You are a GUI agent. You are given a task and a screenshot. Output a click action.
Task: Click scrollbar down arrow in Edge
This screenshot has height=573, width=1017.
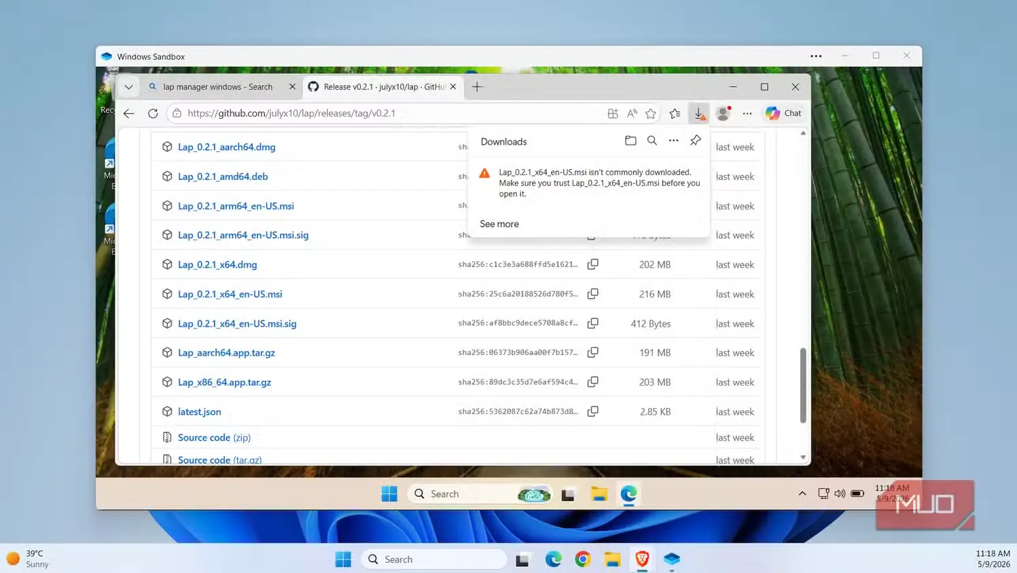(803, 458)
